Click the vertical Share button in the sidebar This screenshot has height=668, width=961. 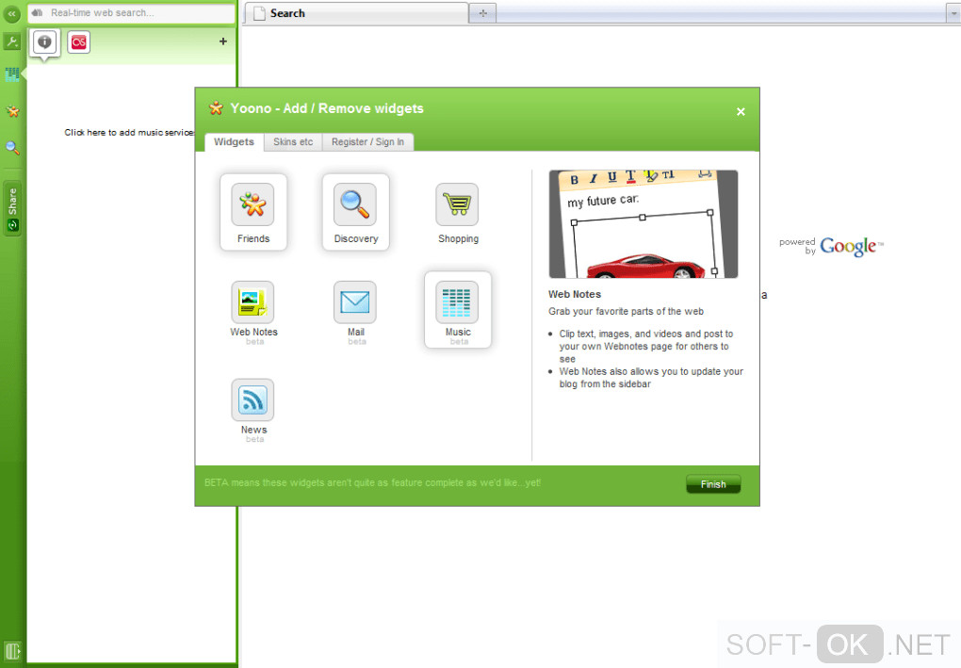12,208
